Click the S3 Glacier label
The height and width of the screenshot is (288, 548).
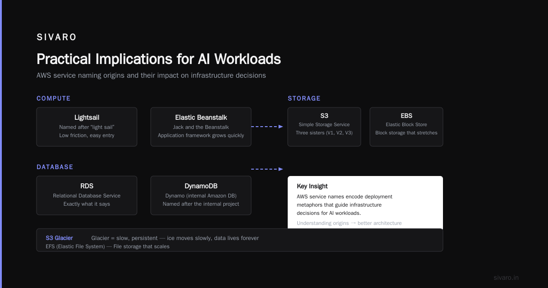59,238
